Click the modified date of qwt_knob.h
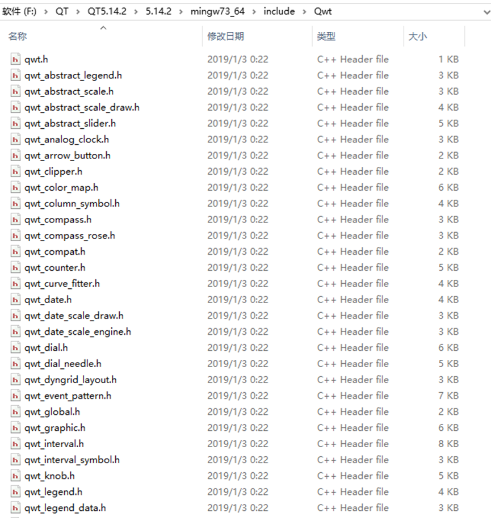This screenshot has height=521, width=491. pyautogui.click(x=238, y=476)
